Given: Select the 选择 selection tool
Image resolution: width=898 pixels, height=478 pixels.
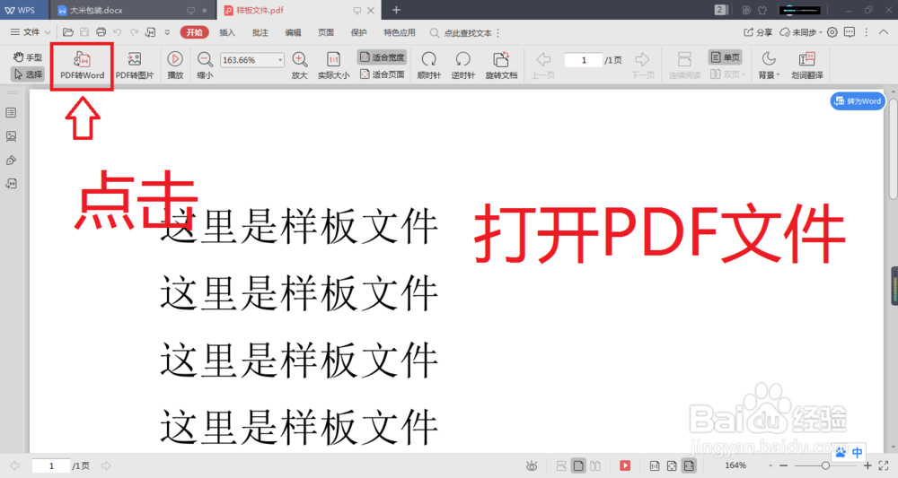Looking at the screenshot, I should [28, 74].
